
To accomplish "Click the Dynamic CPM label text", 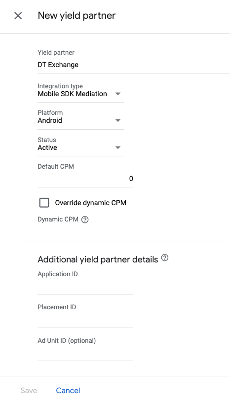I will tap(58, 220).
